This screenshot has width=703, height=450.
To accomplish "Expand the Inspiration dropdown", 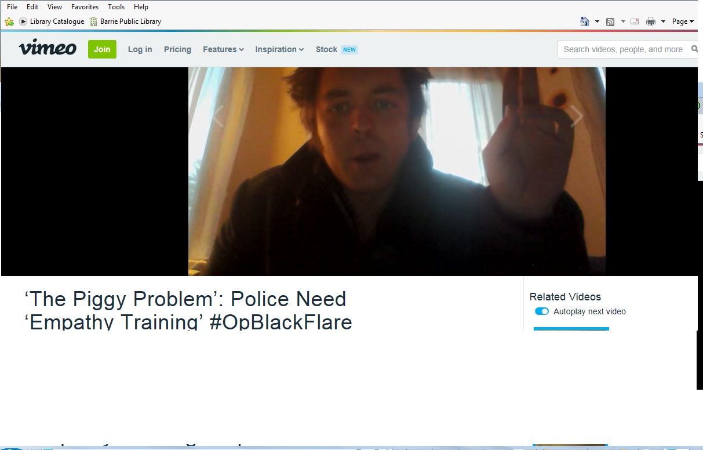I will tap(279, 49).
